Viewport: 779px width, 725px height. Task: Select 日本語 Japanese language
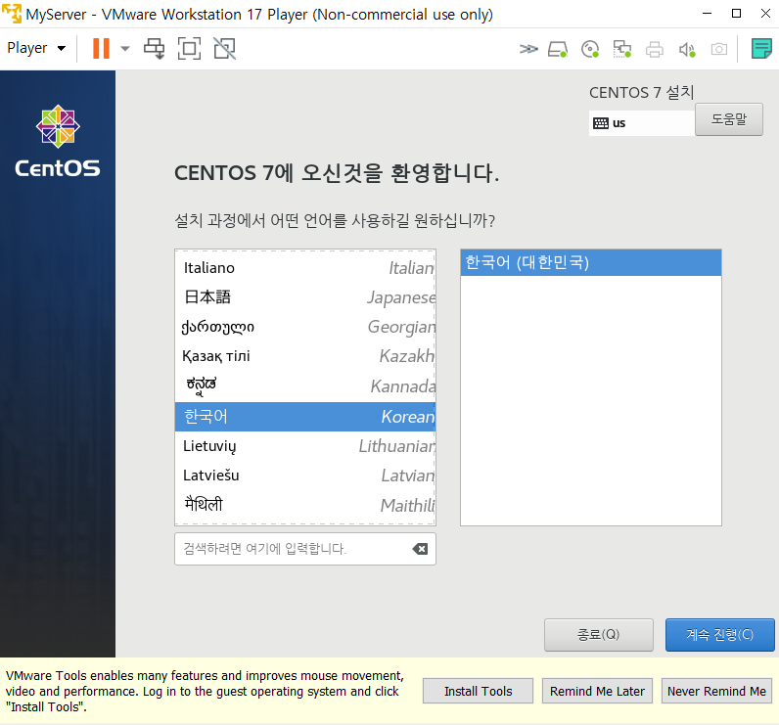coord(305,297)
